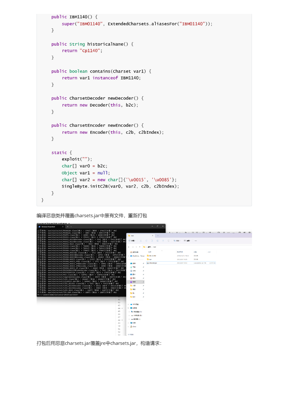Select Home in the navigation pane

click(134, 252)
